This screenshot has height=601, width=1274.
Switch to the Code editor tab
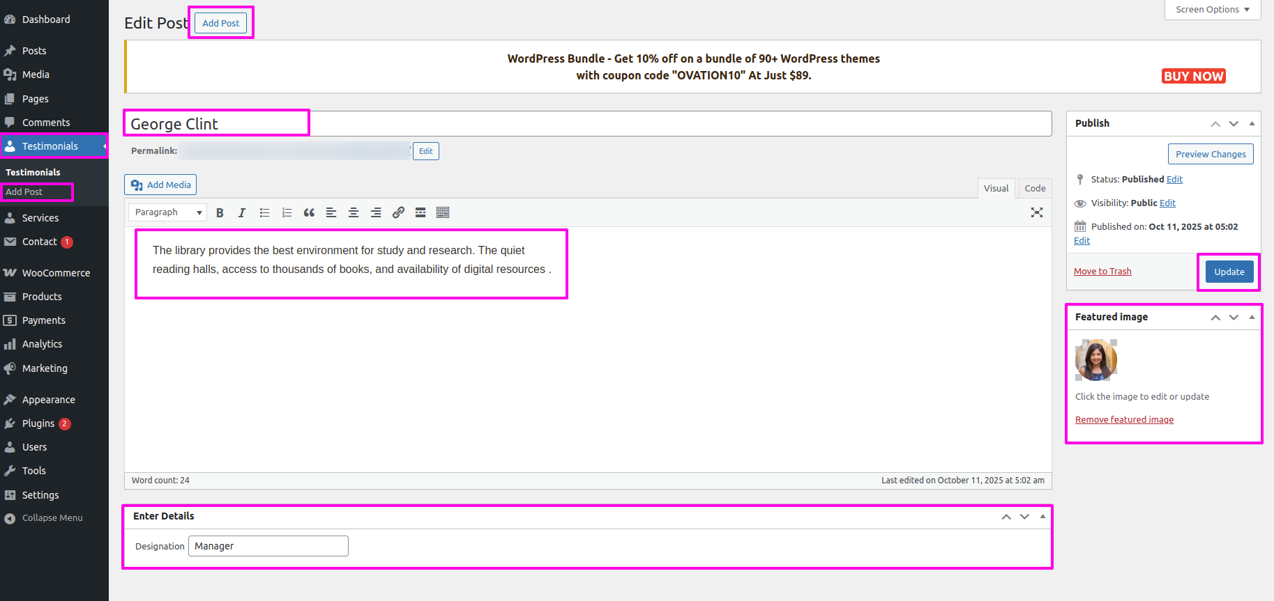1035,188
